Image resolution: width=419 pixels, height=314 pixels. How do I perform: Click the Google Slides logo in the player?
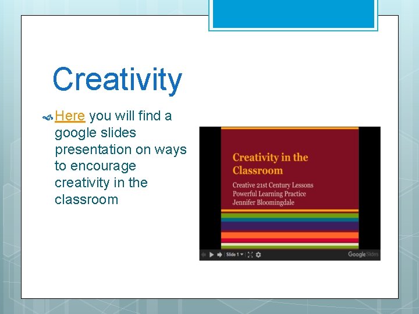(363, 254)
